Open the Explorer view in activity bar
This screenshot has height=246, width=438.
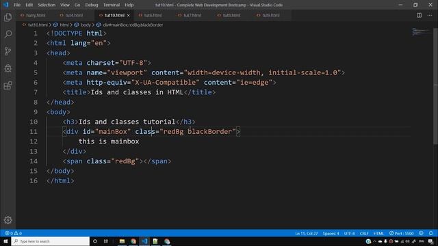8,17
